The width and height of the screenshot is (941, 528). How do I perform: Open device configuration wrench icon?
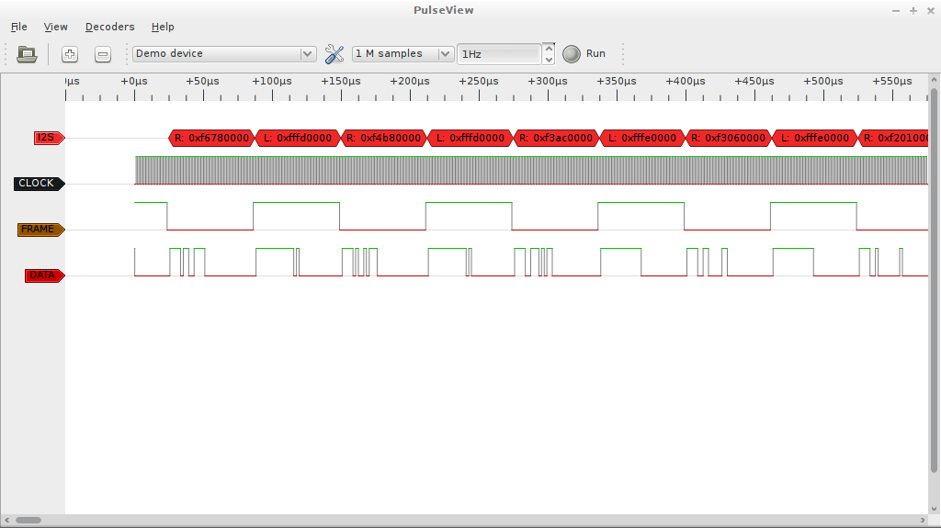[334, 54]
